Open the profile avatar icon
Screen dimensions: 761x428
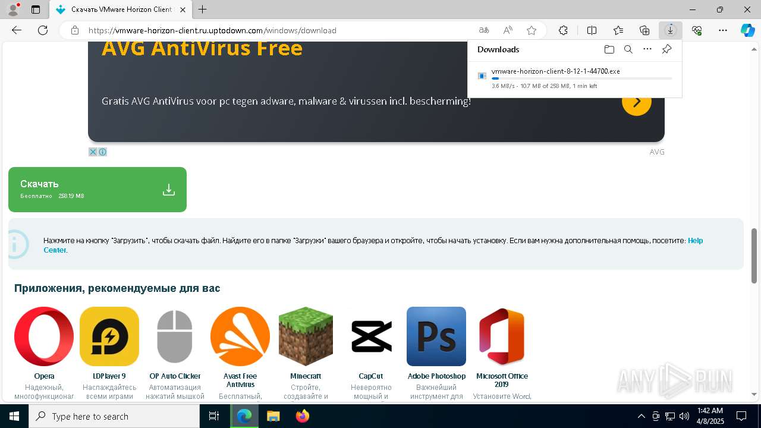tap(13, 10)
